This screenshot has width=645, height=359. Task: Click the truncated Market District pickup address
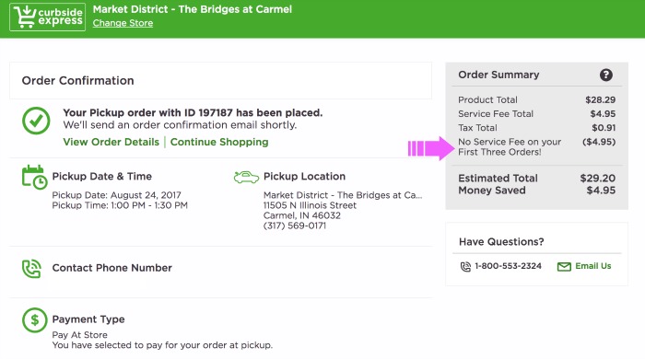(x=343, y=195)
